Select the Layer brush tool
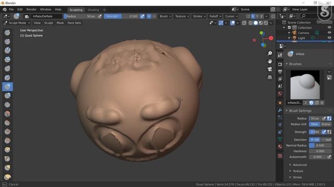Viewport: 334px width, 187px height. point(7,77)
